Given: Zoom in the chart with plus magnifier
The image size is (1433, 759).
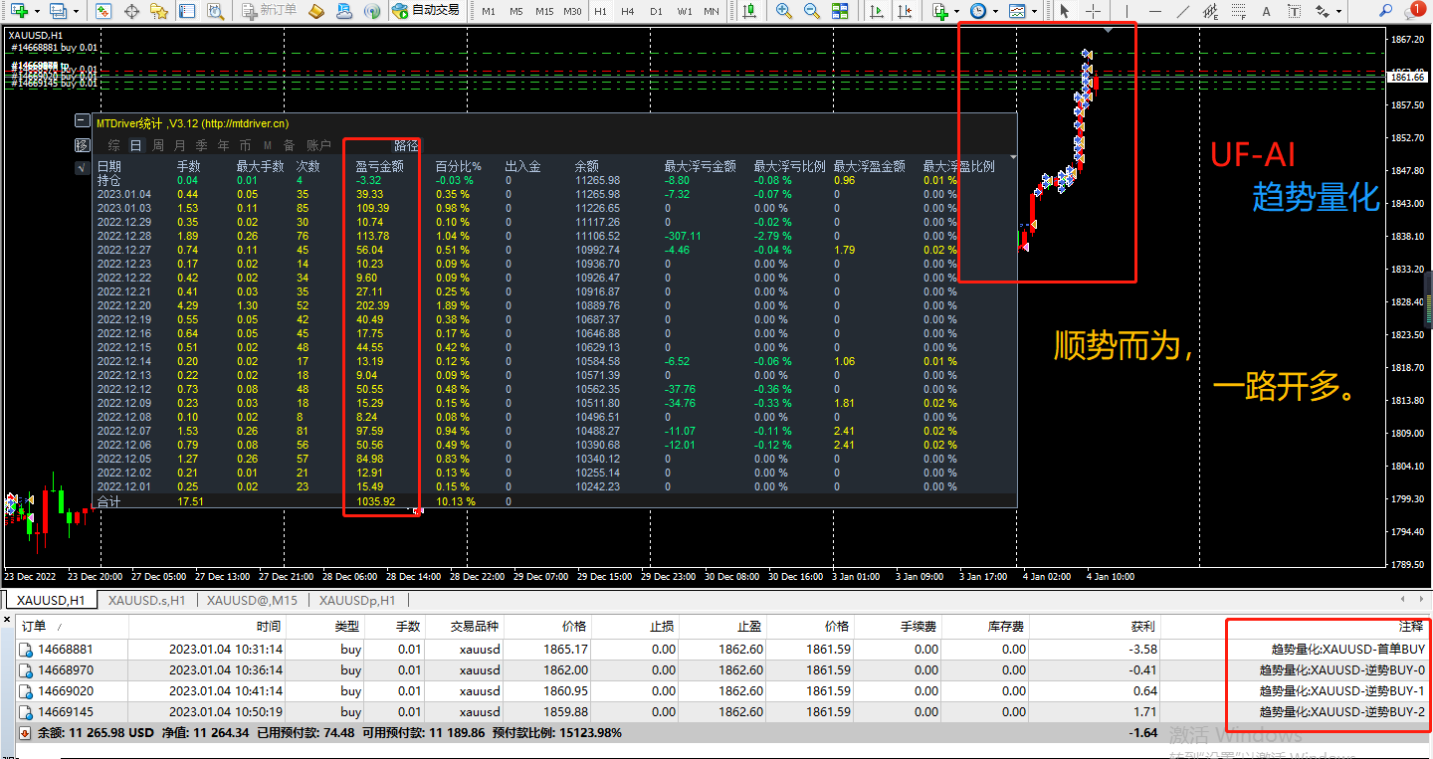Looking at the screenshot, I should pos(784,11).
